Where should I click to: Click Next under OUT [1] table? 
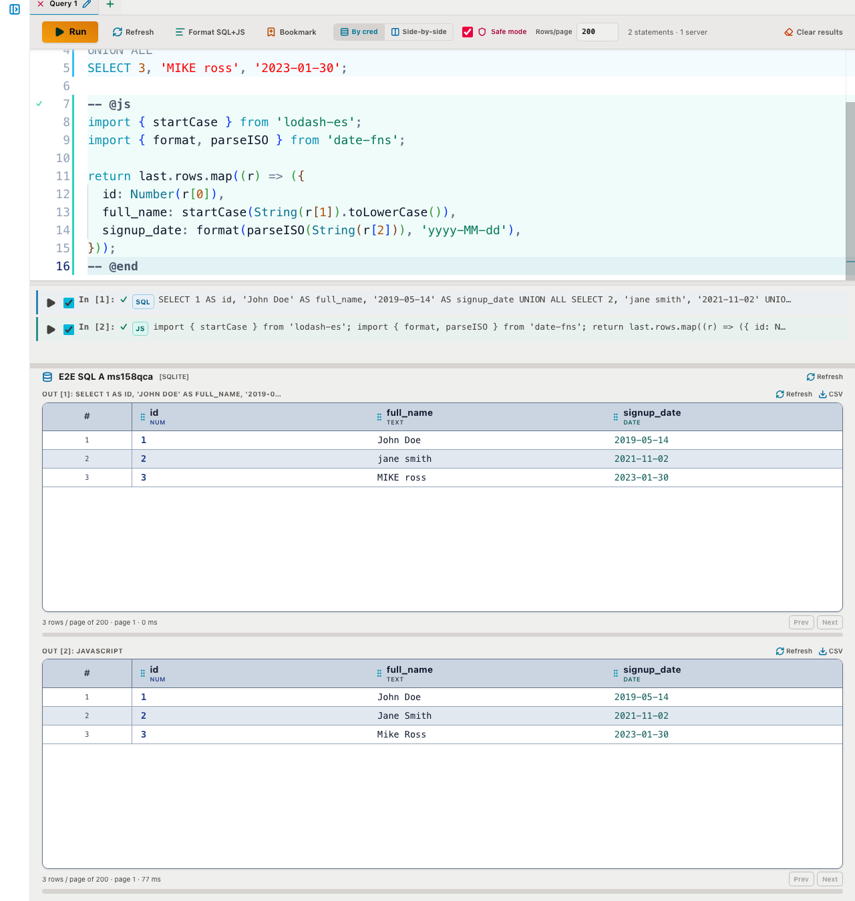[x=830, y=623]
